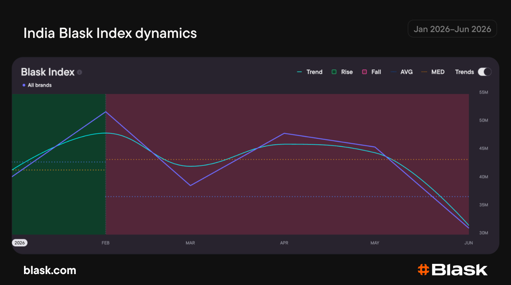Open the Jan 2026–Jun 2026 date range
Viewport: 511px width, 285px height.
[x=452, y=29]
